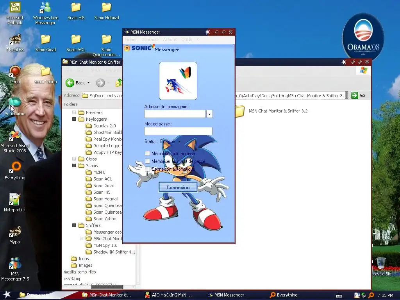Click the Mot de passe input field
The image size is (400, 300).
click(x=178, y=131)
